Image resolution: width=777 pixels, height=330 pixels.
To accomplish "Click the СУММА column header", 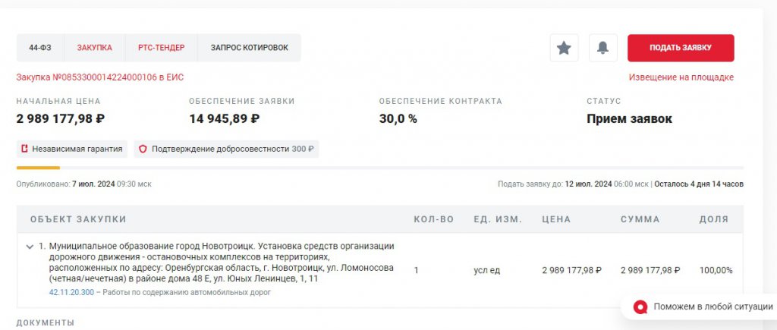I will coord(640,219).
